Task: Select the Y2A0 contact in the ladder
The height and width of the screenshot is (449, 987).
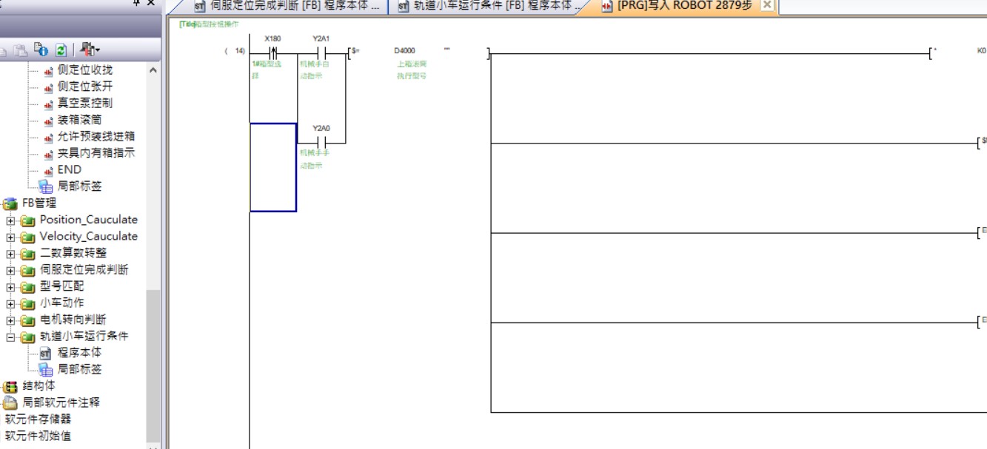Action: [321, 142]
